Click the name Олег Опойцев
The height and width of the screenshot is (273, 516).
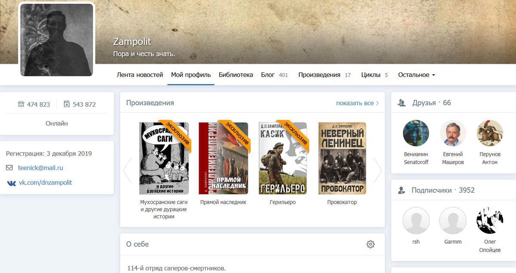tap(490, 246)
